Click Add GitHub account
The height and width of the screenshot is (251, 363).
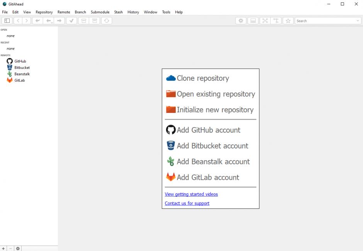coord(203,130)
